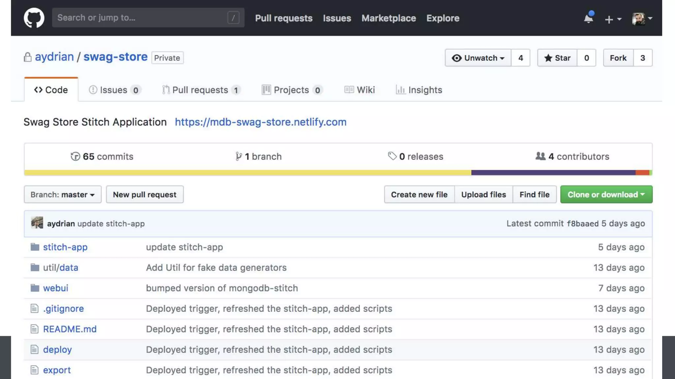Open the util/data folder
The height and width of the screenshot is (379, 675).
[61, 267]
